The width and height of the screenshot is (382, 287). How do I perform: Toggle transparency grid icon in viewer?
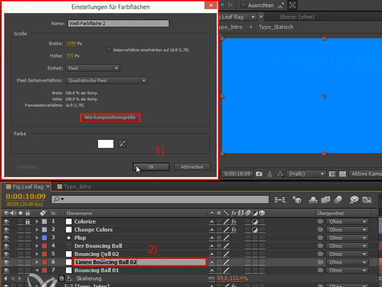click(342, 174)
